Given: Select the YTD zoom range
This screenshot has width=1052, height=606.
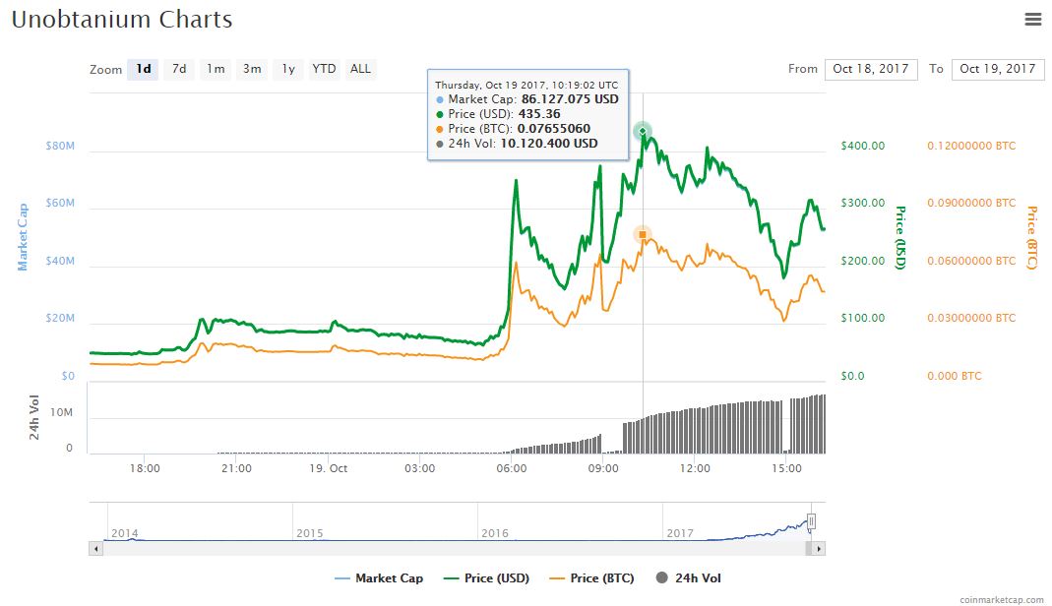Looking at the screenshot, I should pyautogui.click(x=324, y=69).
